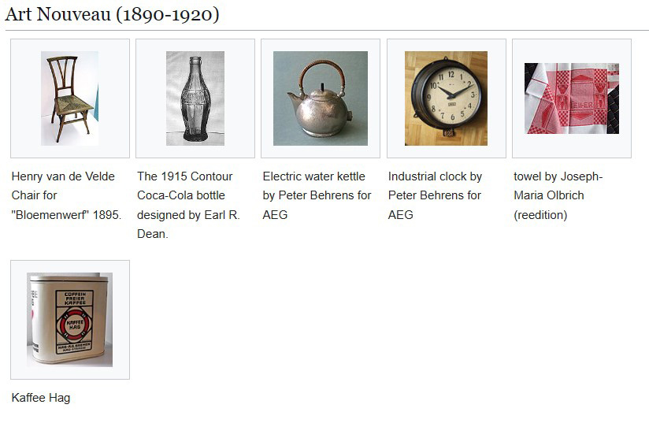Click the "Kaffee Hag" caption text
The width and height of the screenshot is (649, 423).
(x=41, y=398)
